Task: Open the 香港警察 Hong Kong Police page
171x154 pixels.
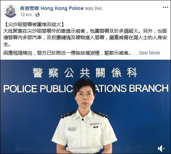Action: coord(52,8)
